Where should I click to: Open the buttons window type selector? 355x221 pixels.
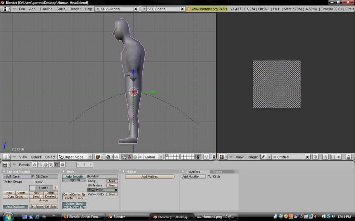(x=6, y=165)
